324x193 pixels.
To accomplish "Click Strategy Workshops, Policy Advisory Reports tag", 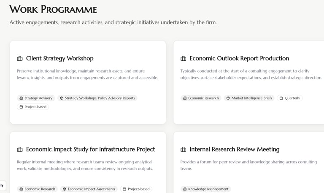I will pos(97,98).
